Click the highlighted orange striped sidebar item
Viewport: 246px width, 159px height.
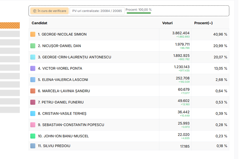pos(10,26)
